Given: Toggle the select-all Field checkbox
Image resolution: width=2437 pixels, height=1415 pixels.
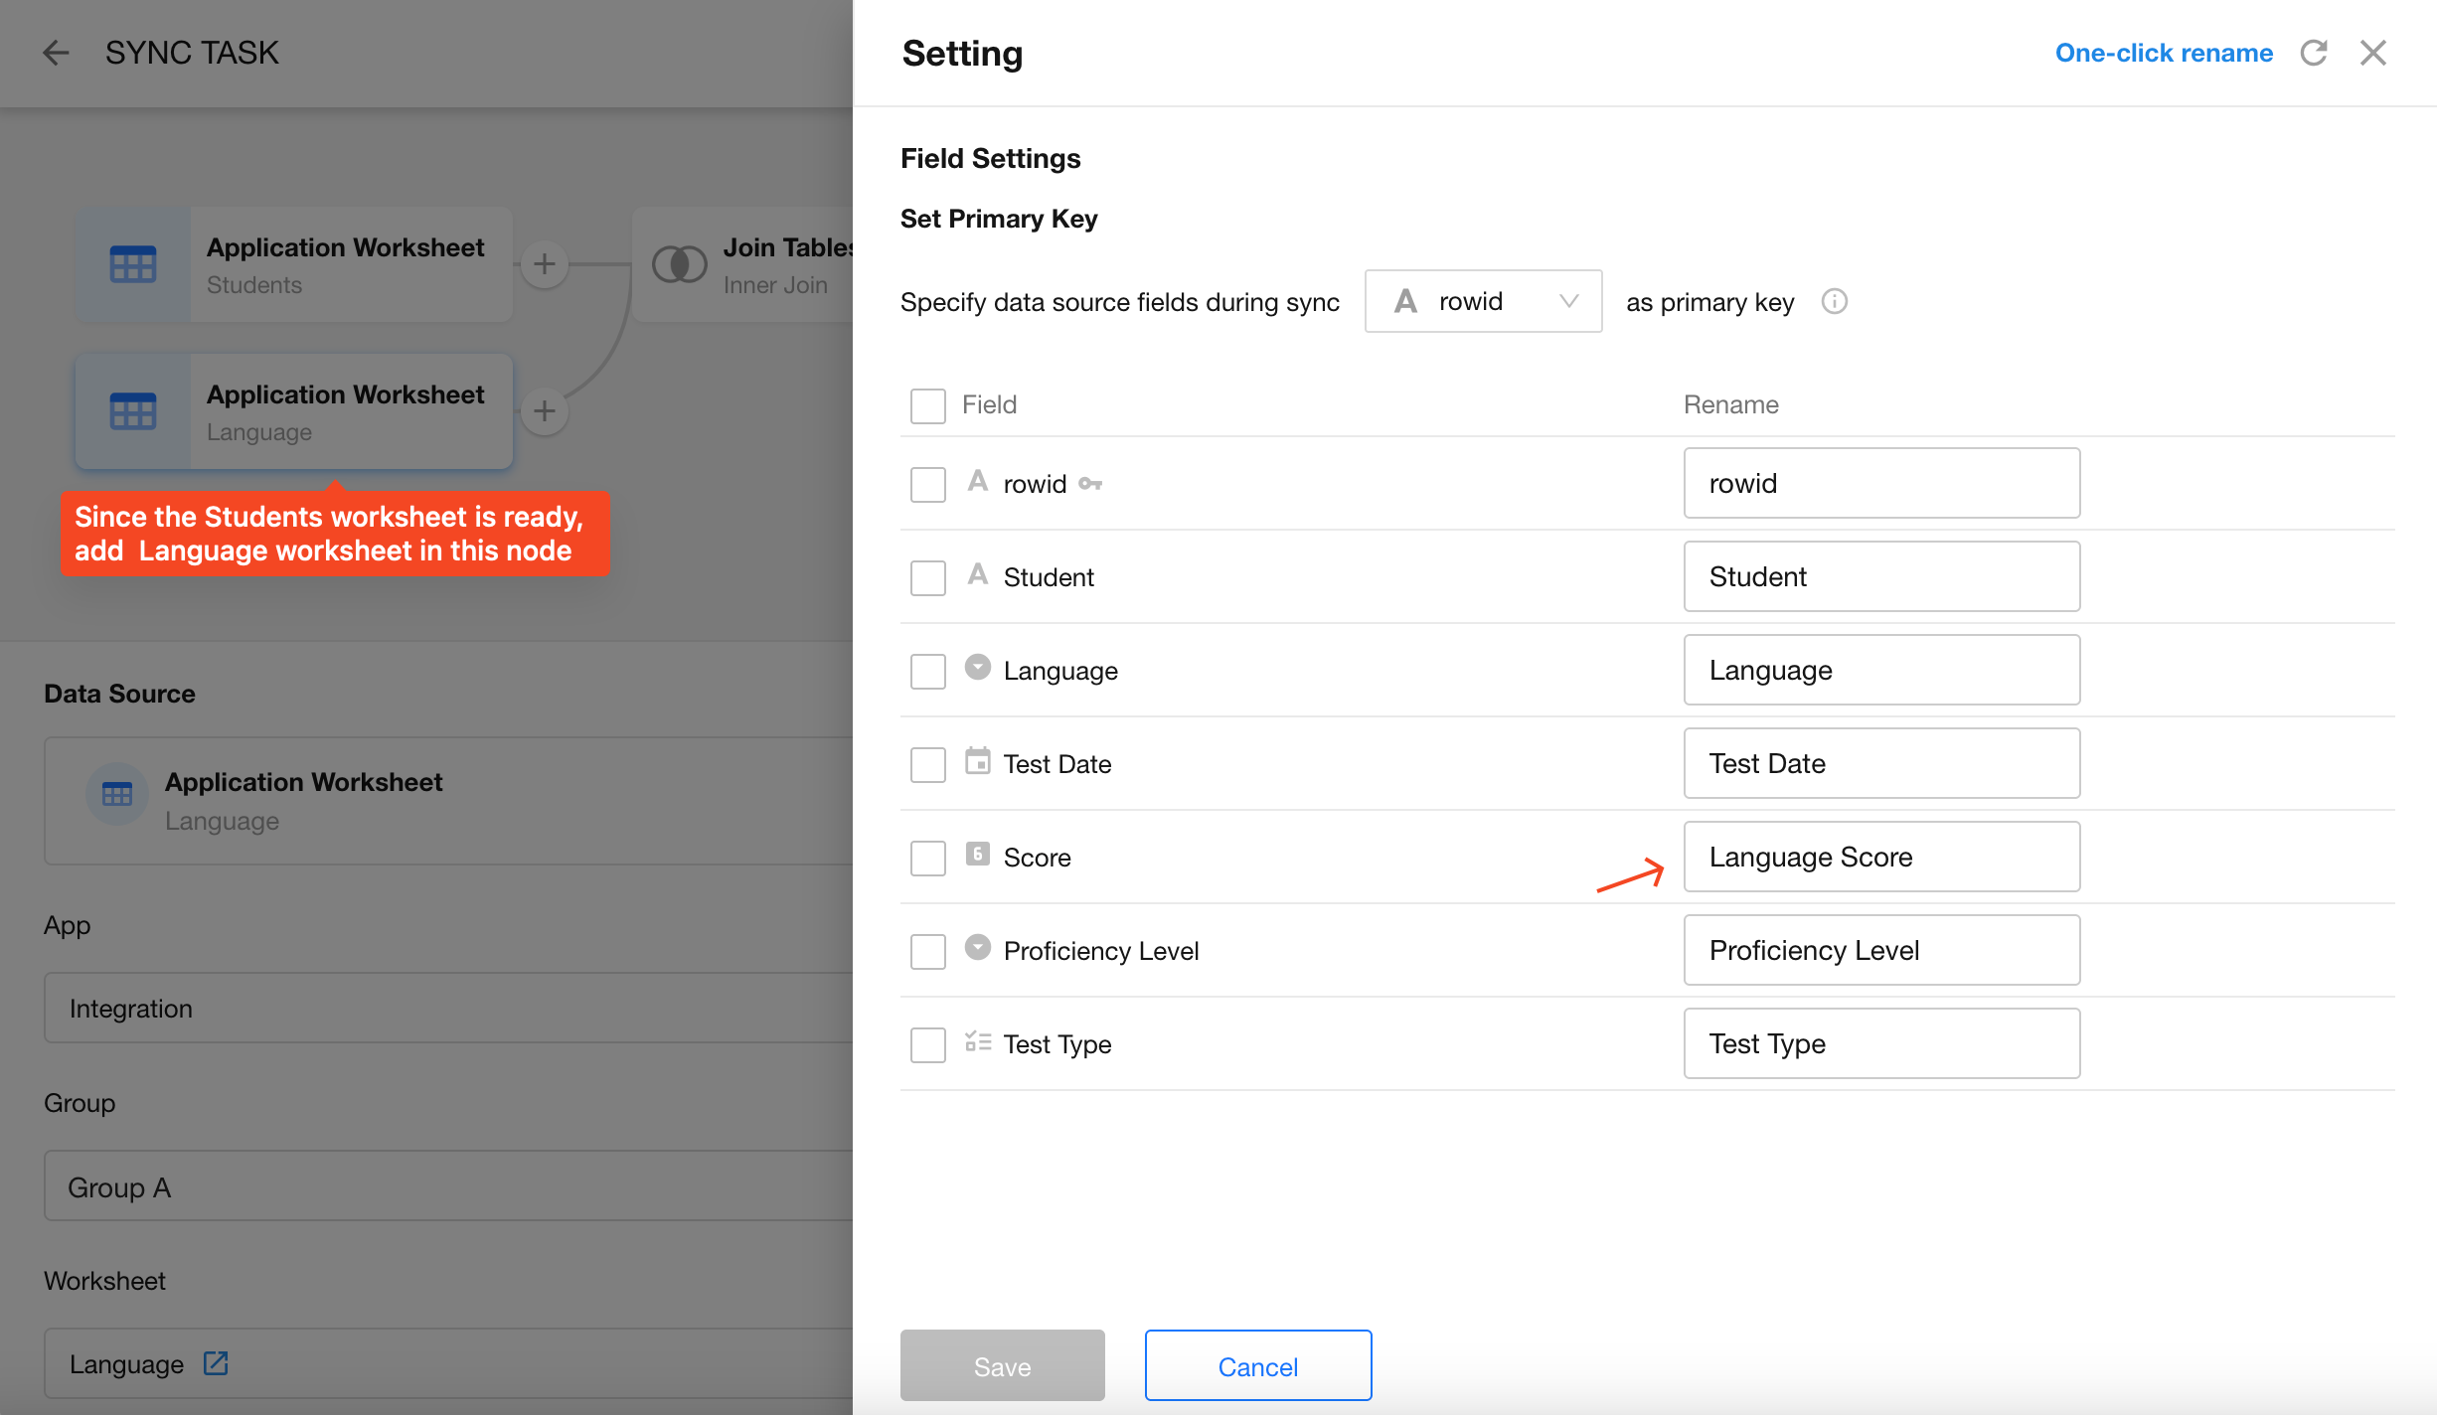Looking at the screenshot, I should pos(927,405).
